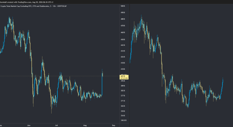Click the '410 B' price axis label
This screenshot has height=127, width=233.
point(123,69)
